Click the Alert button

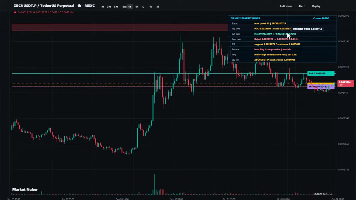pos(301,6)
